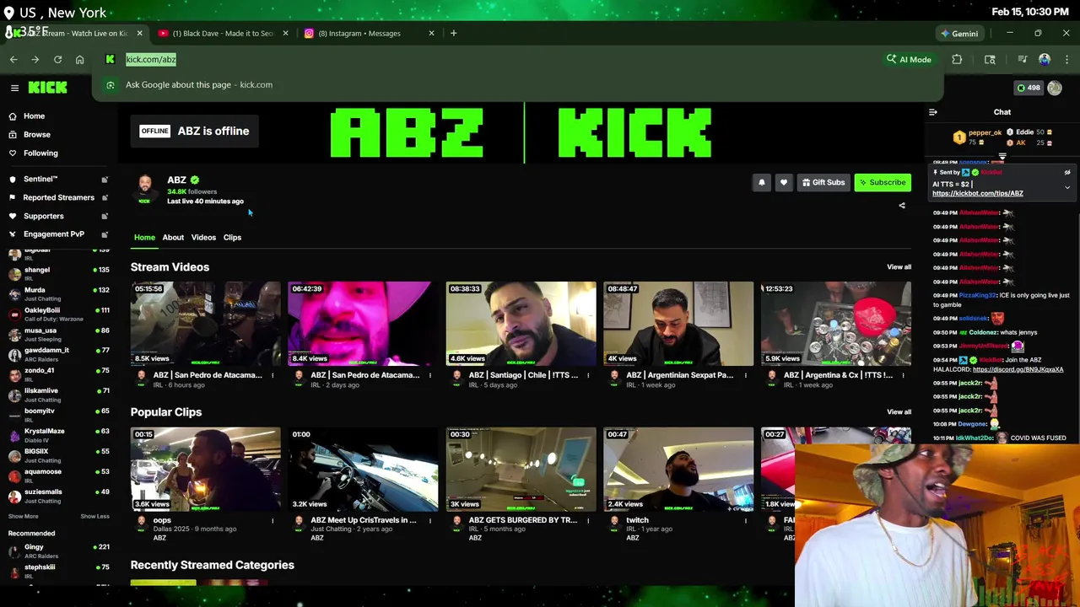Play the 'oops' popular clip thumbnail
Screen dimensions: 1080x607
(x=205, y=469)
